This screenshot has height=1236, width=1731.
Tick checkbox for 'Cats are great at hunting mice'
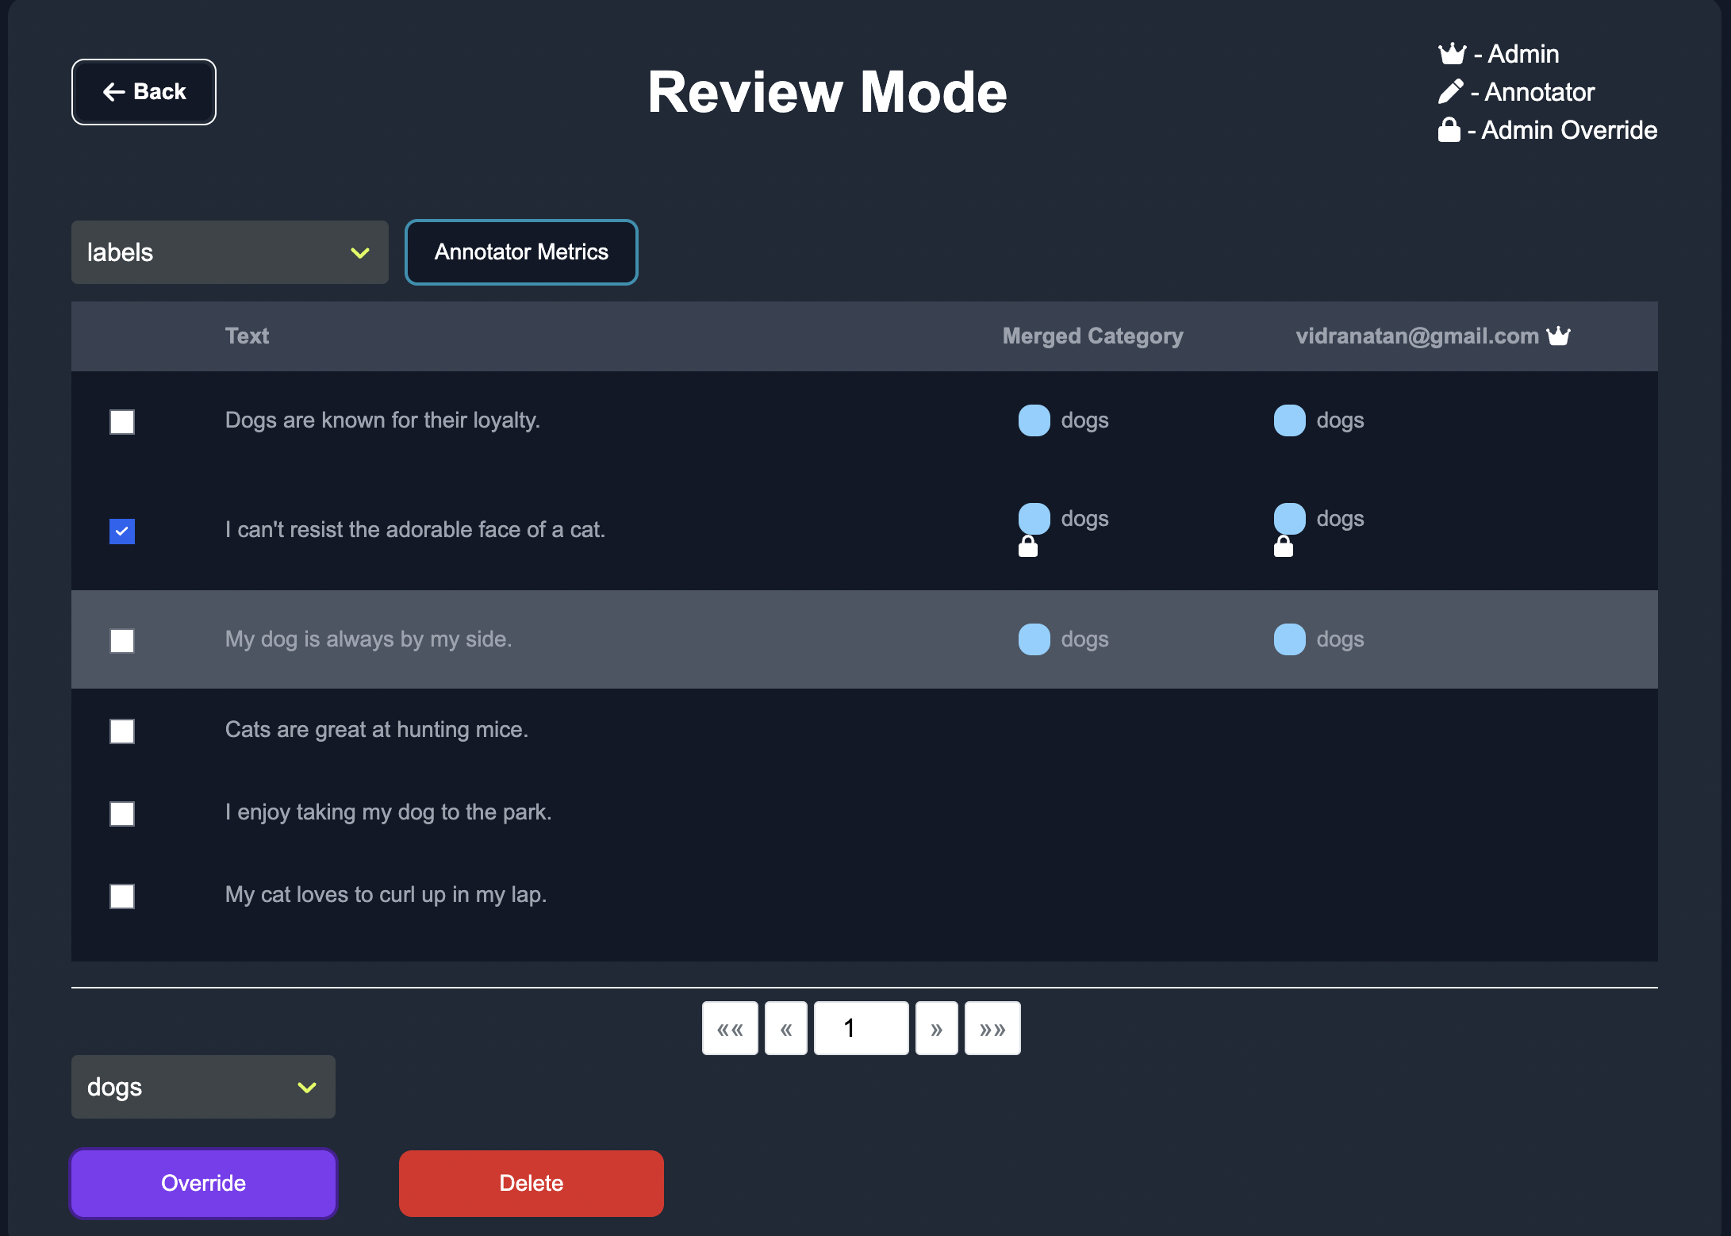[122, 731]
